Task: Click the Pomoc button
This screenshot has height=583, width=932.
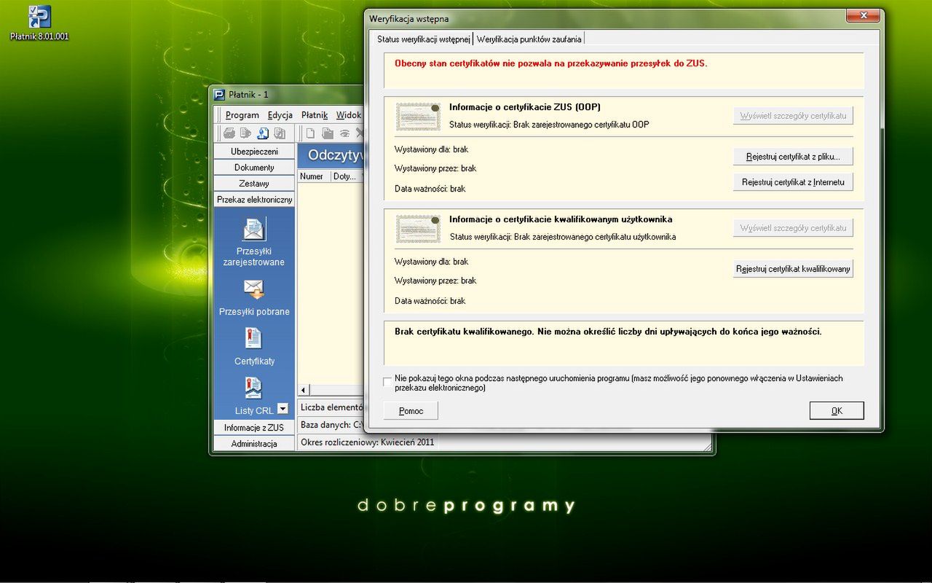Action: click(411, 411)
